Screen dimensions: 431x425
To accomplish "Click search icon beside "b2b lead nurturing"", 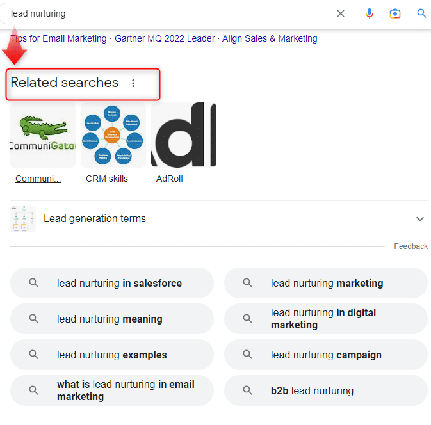I will (248, 390).
